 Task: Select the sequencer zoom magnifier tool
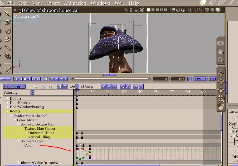coord(50,87)
